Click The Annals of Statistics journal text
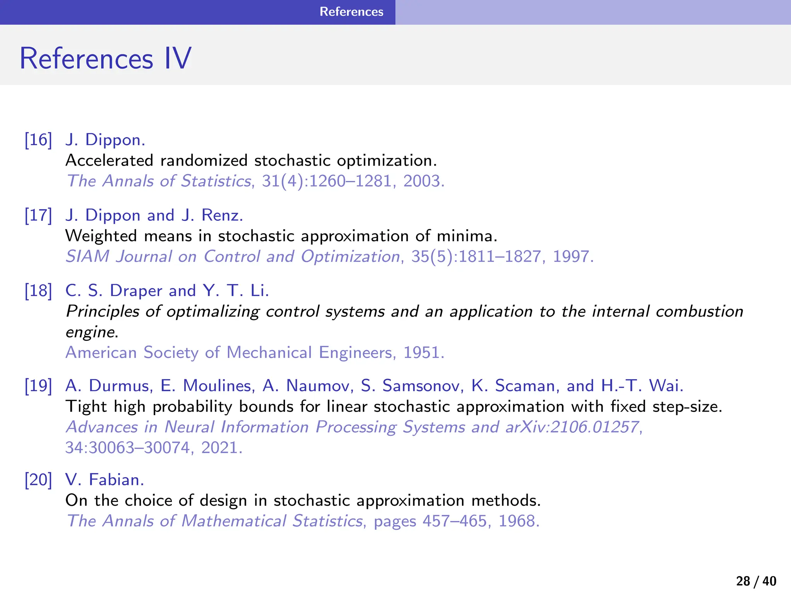Screen dimensions: 791x593 pyautogui.click(x=159, y=181)
